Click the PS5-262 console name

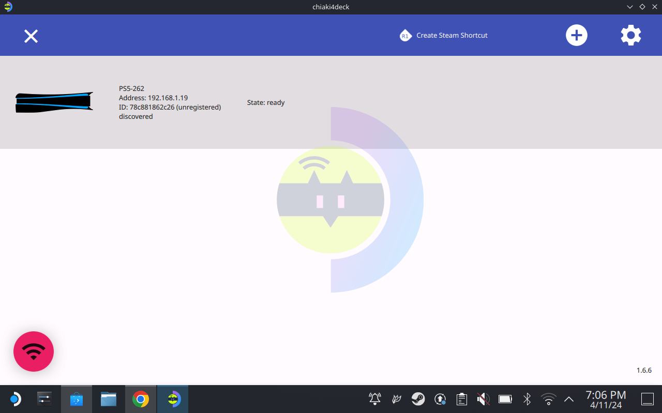(131, 88)
